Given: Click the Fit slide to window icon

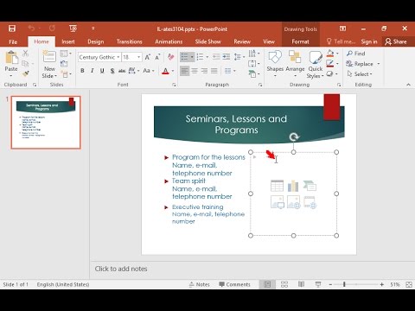Looking at the screenshot, I should (x=409, y=284).
